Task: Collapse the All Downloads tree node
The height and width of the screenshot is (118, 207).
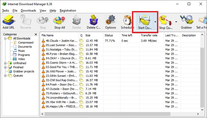Action: 5,39
